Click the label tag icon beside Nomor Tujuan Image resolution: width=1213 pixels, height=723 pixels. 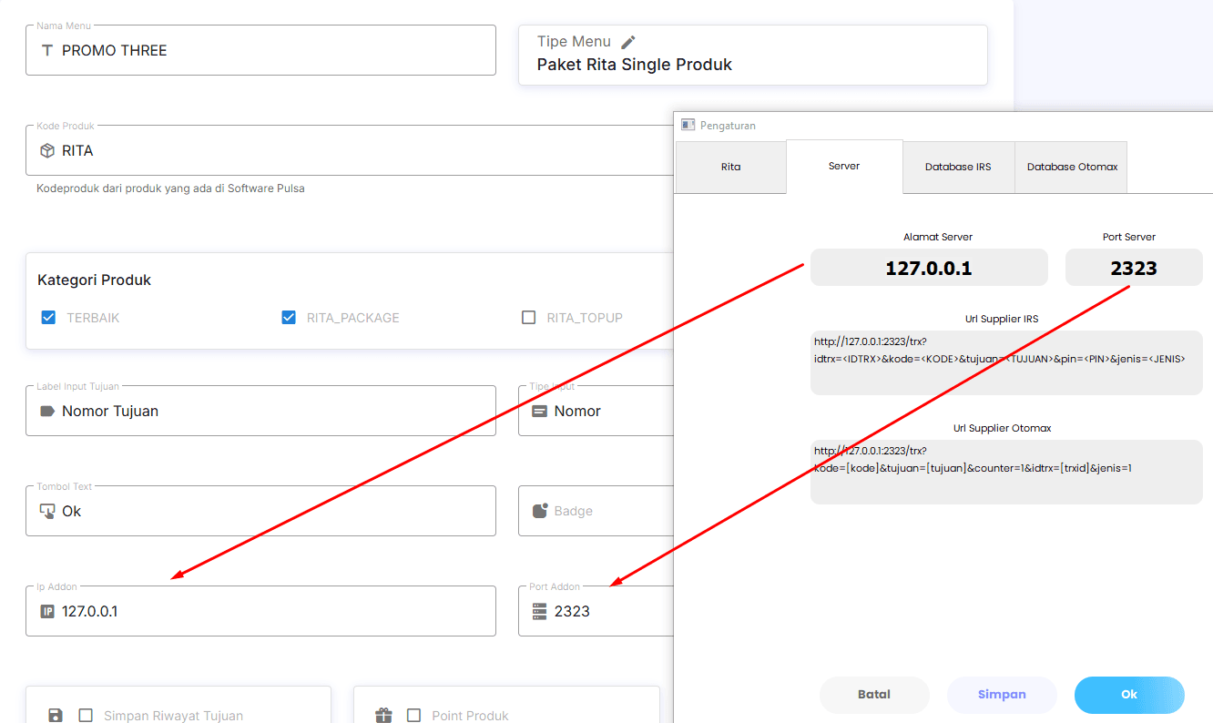click(47, 412)
